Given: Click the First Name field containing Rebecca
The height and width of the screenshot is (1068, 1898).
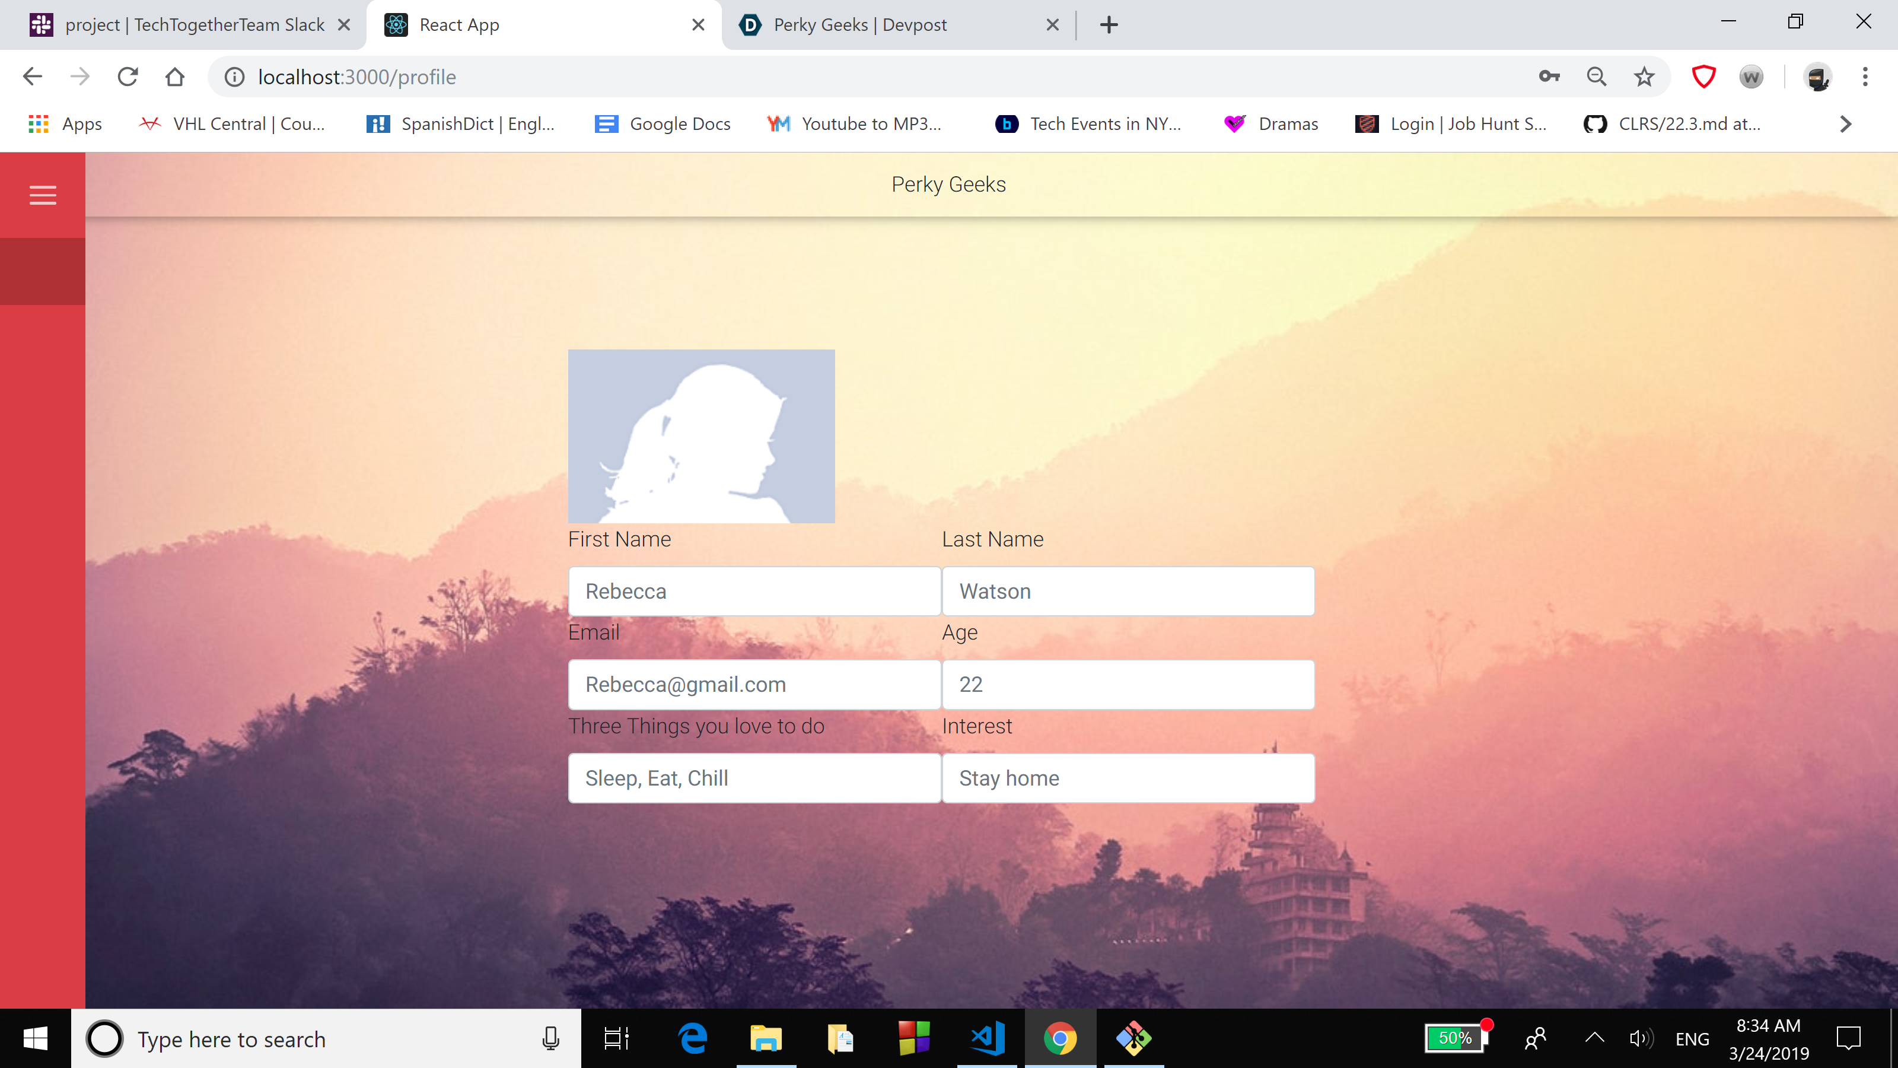Looking at the screenshot, I should click(754, 591).
